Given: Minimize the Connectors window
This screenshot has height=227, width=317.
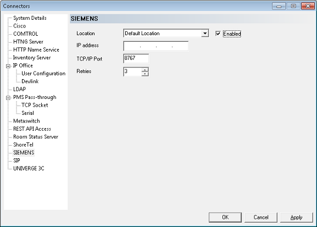Looking at the screenshot, I should pos(279,6).
